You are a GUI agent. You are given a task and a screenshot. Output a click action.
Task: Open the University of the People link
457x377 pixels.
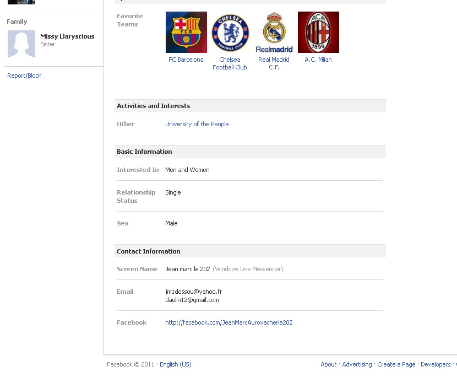point(197,124)
